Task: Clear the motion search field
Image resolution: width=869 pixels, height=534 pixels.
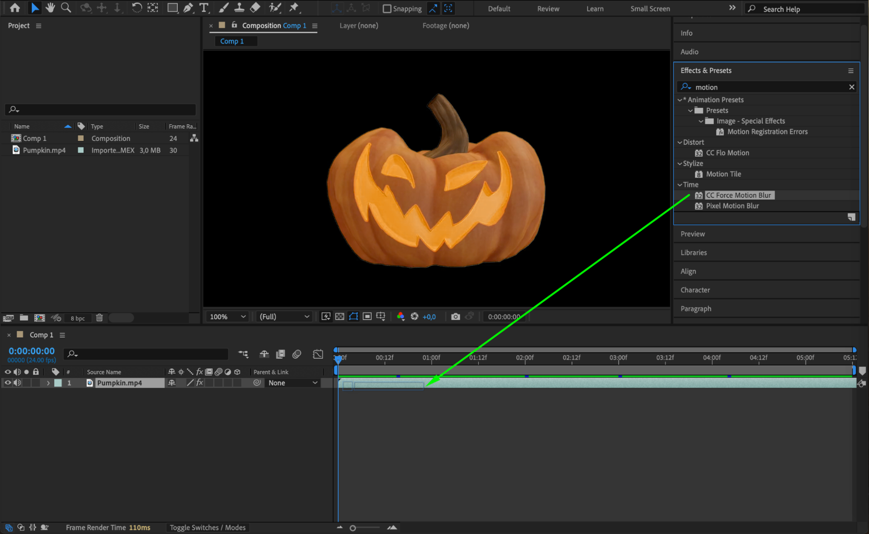Action: click(851, 87)
